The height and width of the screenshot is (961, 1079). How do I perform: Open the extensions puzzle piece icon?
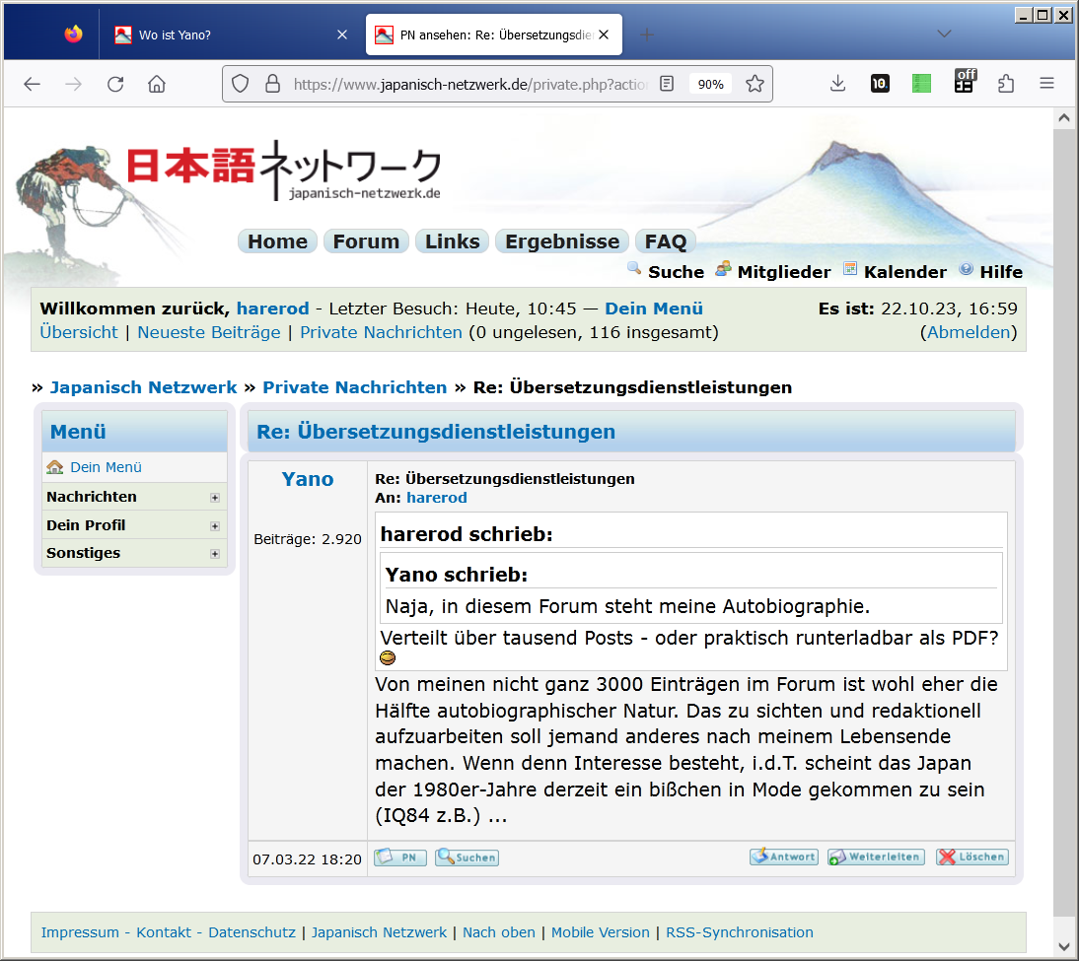[1006, 84]
